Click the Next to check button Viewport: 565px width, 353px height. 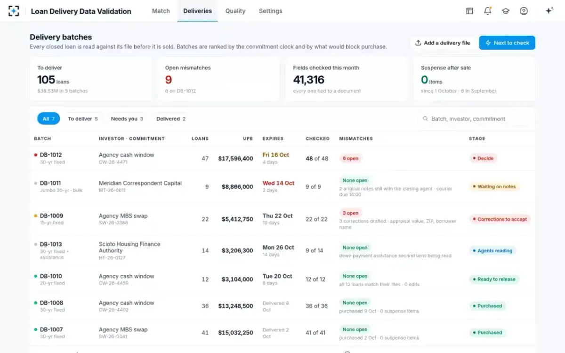click(x=507, y=43)
